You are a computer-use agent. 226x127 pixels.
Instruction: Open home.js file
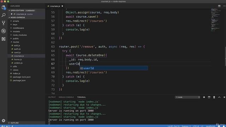point(18,60)
